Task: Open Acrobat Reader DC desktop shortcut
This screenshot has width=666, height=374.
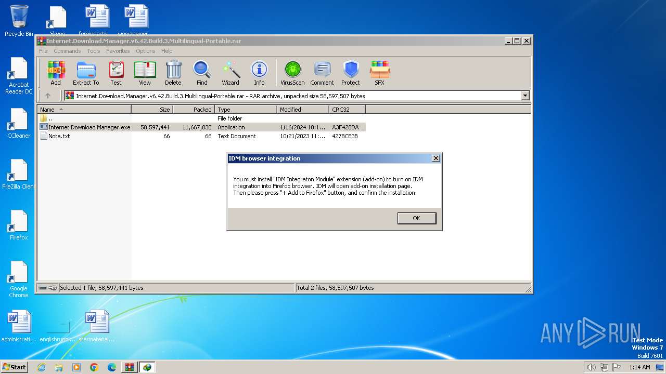Action: 19,76
